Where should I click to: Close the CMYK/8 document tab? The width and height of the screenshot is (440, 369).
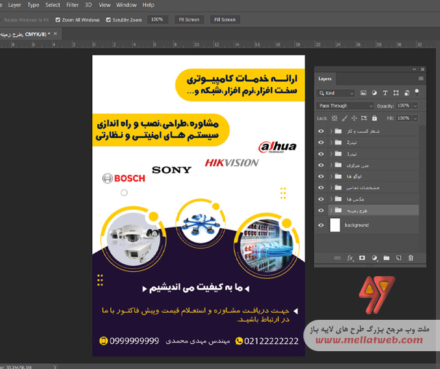click(x=55, y=34)
